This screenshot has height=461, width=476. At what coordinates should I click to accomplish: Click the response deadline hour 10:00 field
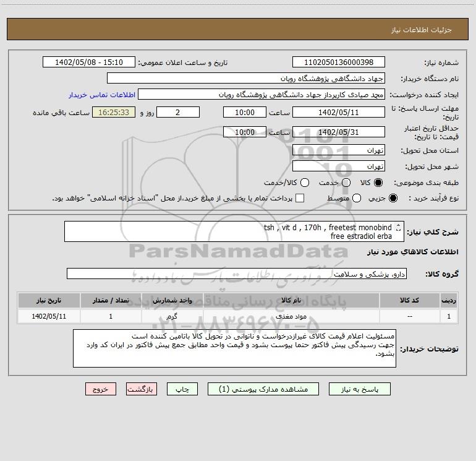[x=245, y=112]
